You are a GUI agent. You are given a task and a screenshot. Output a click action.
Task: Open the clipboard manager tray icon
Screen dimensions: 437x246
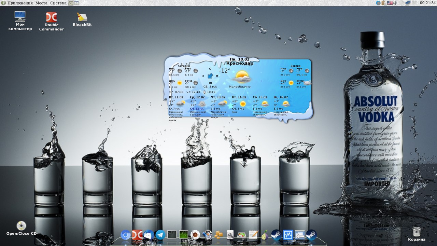coord(384,3)
